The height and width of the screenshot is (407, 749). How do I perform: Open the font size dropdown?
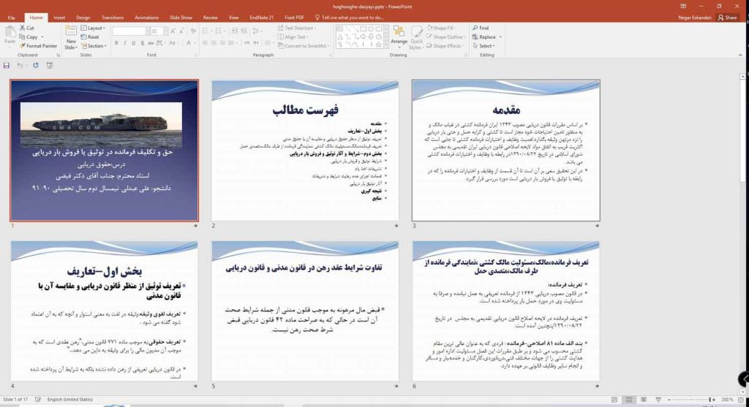165,31
